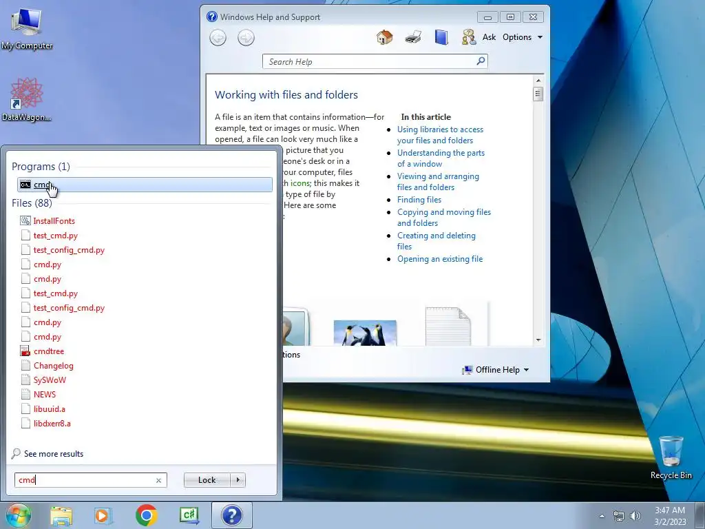705x529 pixels.
Task: Show hidden system tray icons
Action: (602, 516)
